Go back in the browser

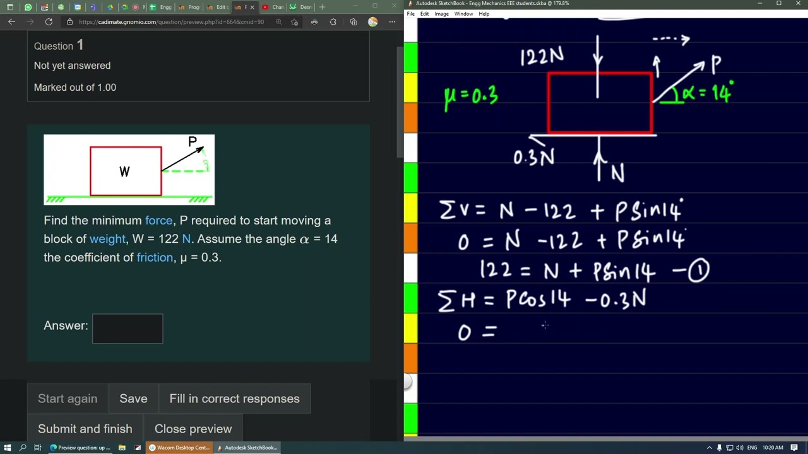[x=11, y=22]
